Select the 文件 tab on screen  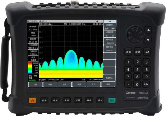pos(93,84)
